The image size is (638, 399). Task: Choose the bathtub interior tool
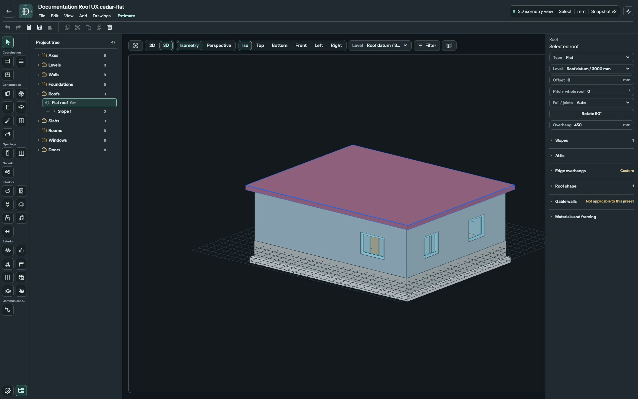(x=8, y=191)
